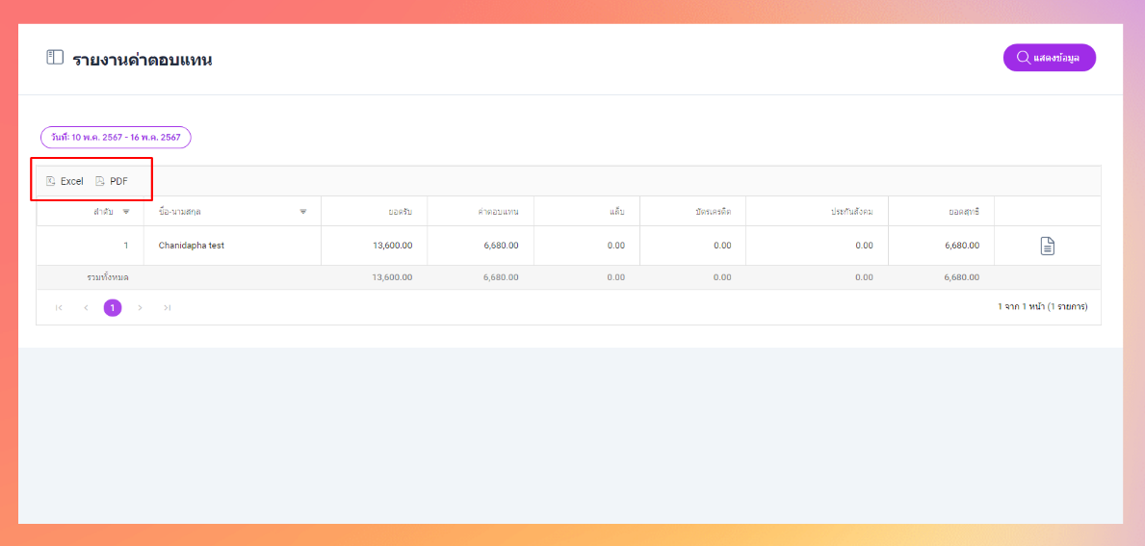This screenshot has width=1145, height=546.
Task: Export the report to PDF
Action: click(x=112, y=181)
